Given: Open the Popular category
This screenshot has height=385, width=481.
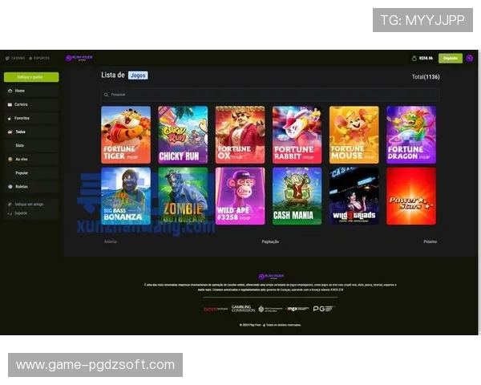Looking at the screenshot, I should coord(22,172).
